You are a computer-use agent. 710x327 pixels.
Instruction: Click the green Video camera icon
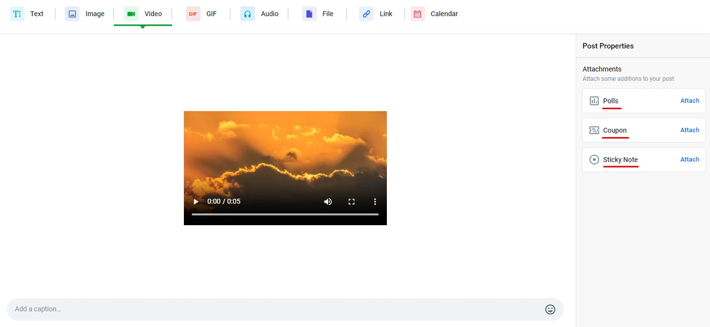tap(131, 14)
